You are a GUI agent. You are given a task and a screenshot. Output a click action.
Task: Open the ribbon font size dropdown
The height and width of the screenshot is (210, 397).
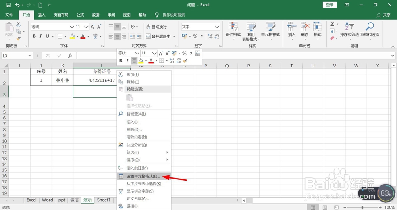pos(86,27)
